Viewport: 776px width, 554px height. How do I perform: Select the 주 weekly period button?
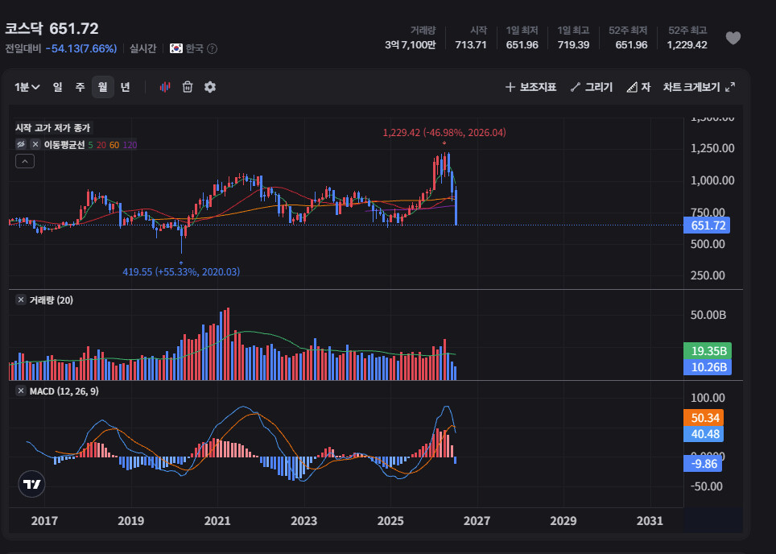(80, 87)
